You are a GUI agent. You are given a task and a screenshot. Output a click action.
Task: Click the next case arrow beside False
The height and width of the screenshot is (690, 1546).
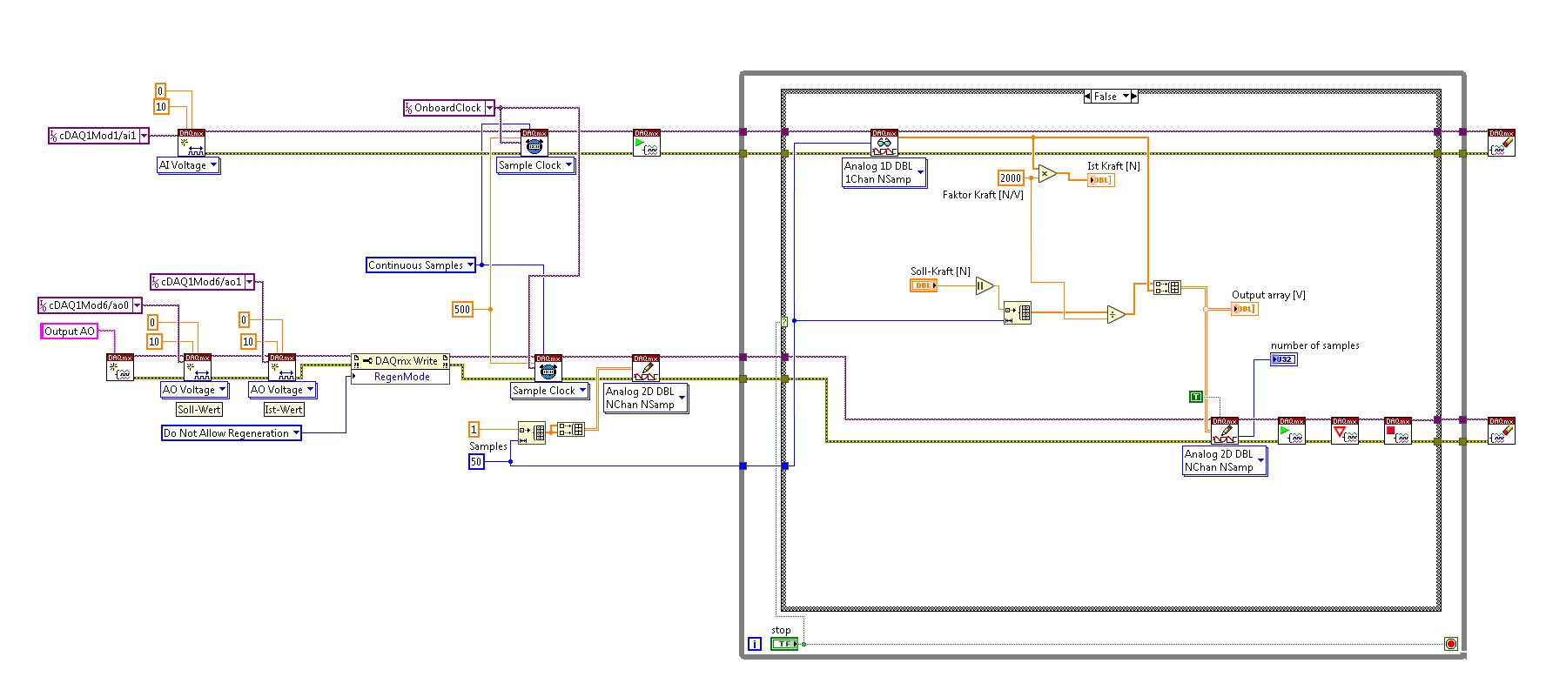click(x=1134, y=97)
